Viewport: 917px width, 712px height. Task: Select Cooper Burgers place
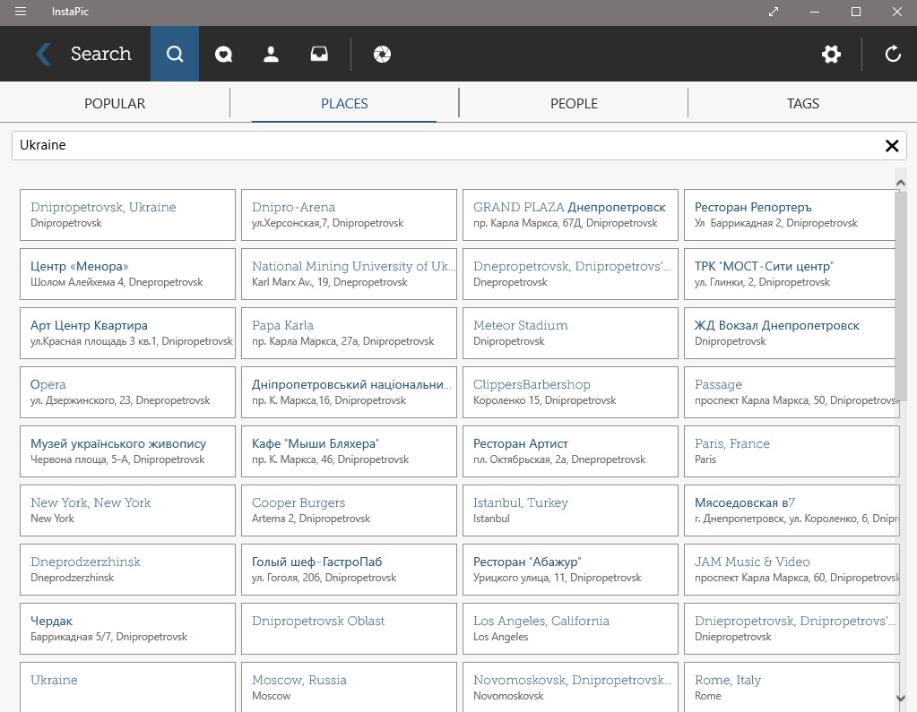[349, 510]
